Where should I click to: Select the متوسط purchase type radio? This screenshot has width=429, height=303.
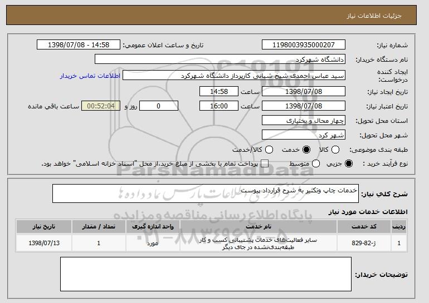316,164
